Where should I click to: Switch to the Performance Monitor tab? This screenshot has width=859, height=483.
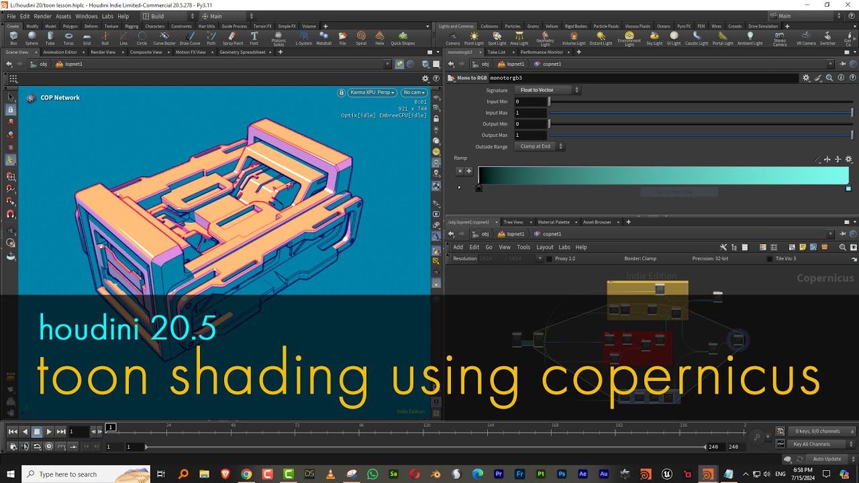click(x=542, y=52)
